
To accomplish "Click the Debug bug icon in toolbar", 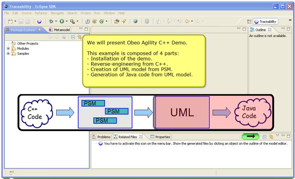I will coord(51,21).
